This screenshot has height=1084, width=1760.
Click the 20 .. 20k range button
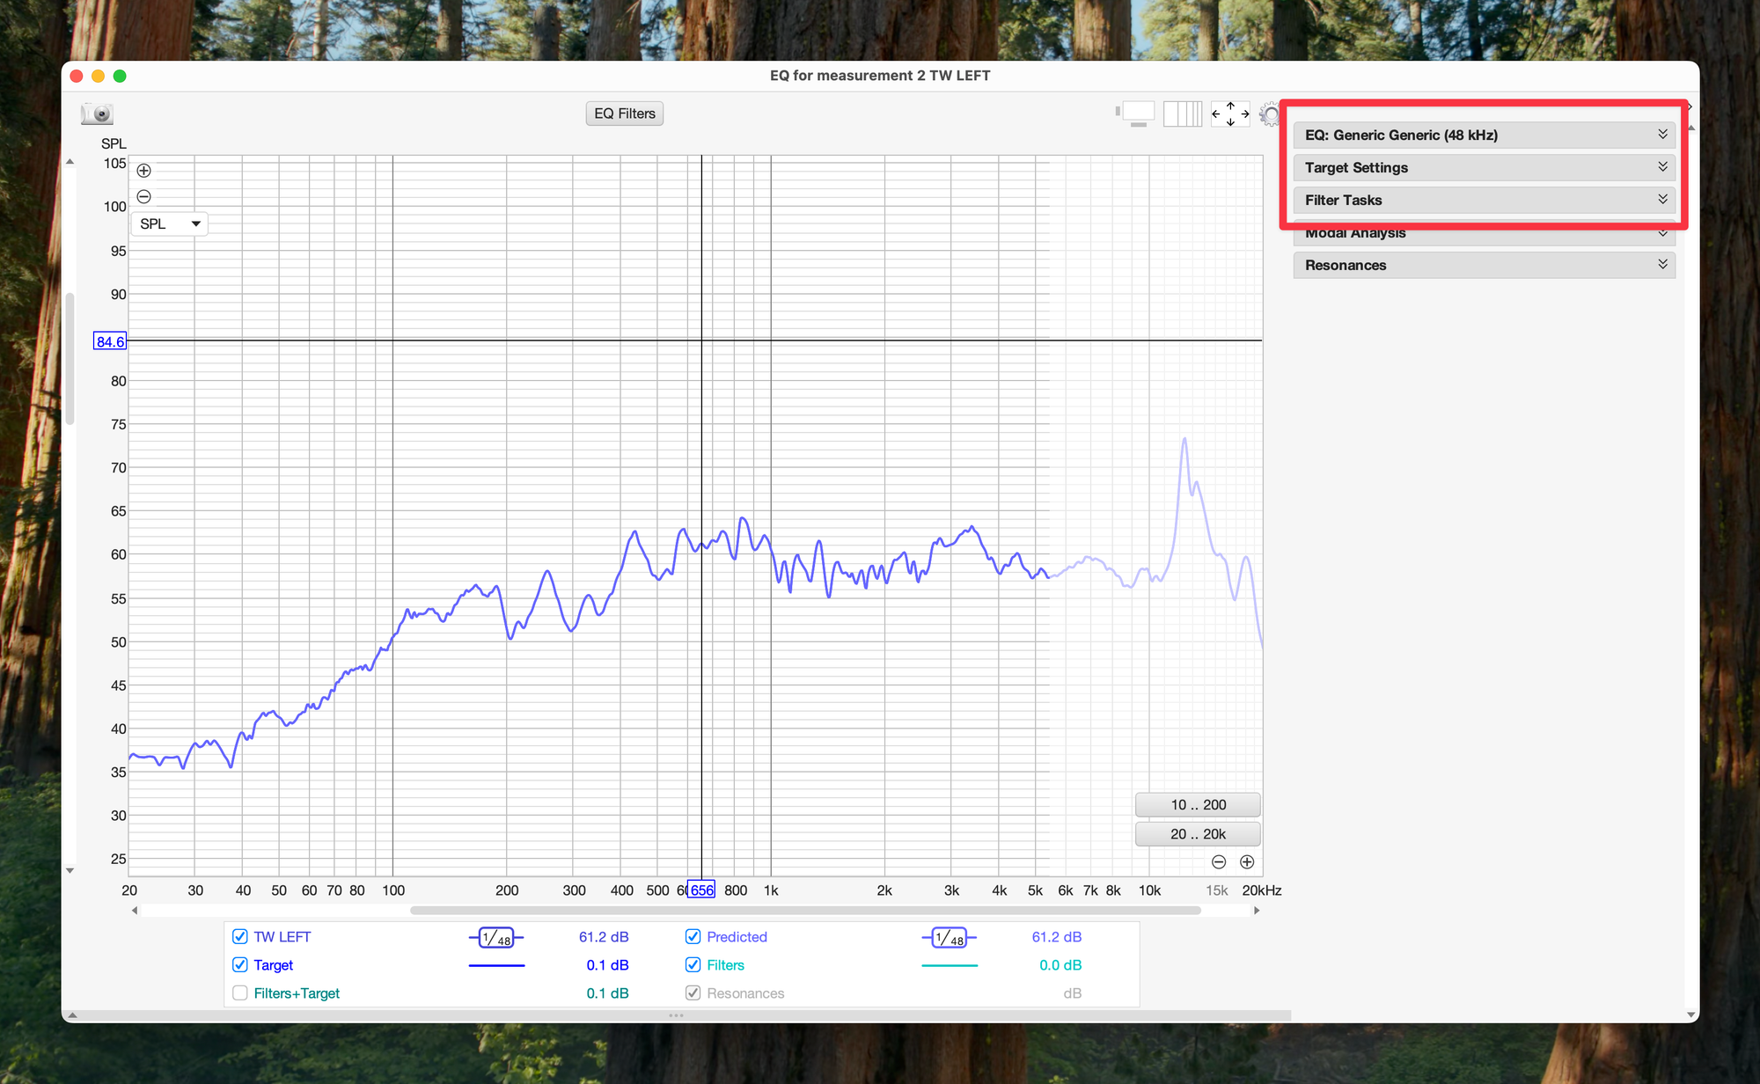[1197, 834]
